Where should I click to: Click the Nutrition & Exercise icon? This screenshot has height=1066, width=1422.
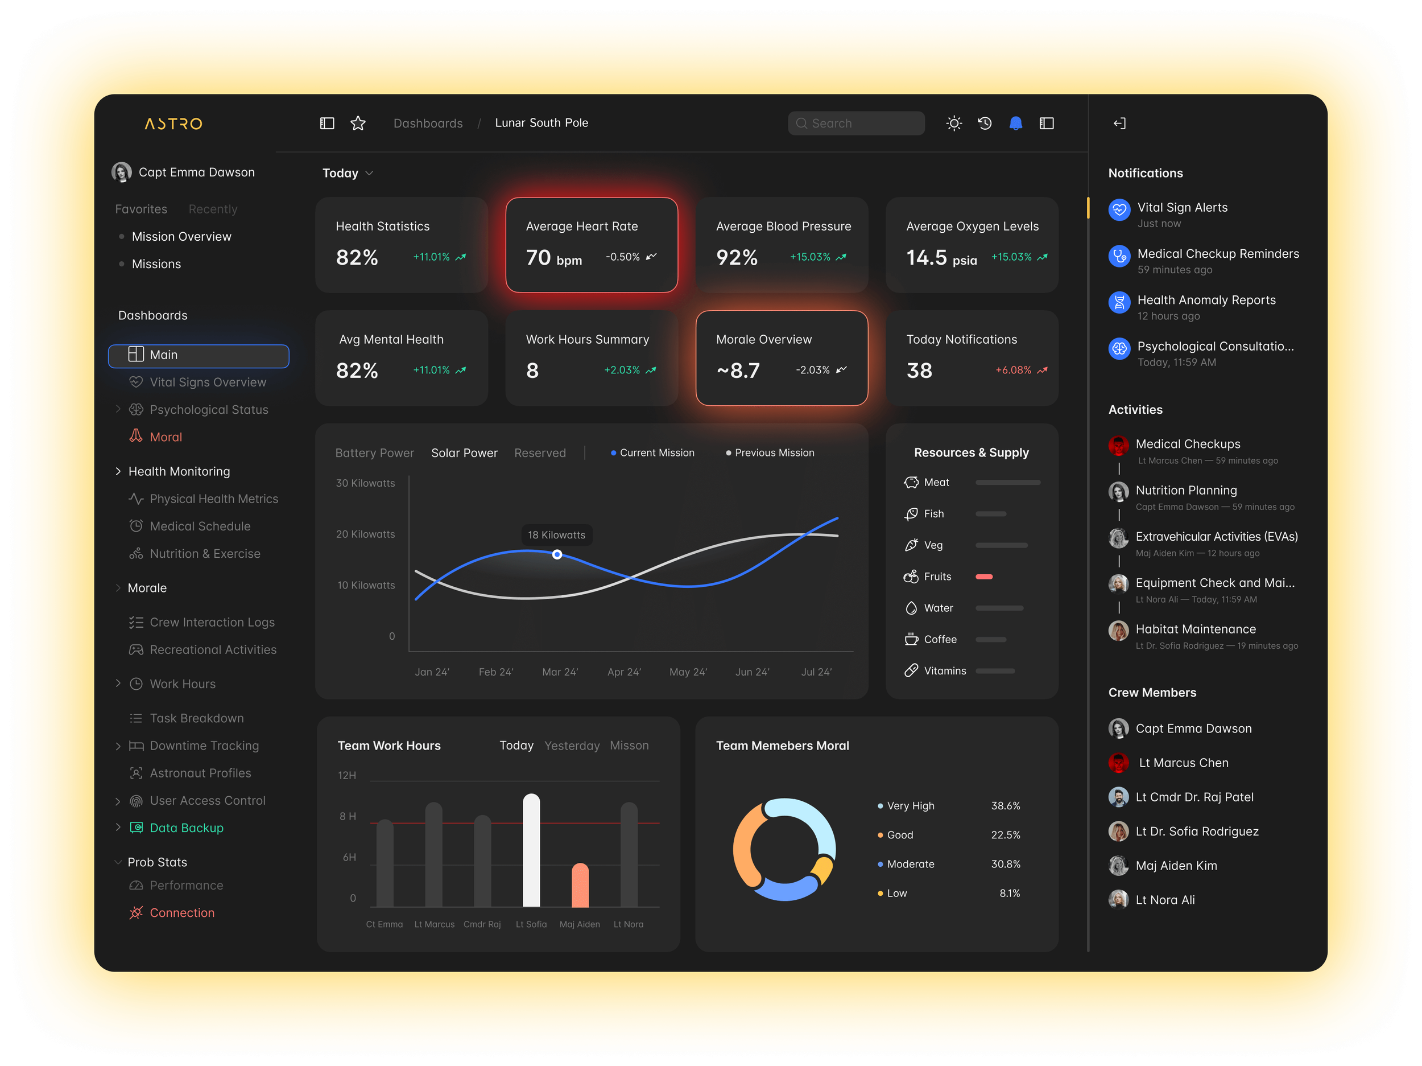point(135,553)
